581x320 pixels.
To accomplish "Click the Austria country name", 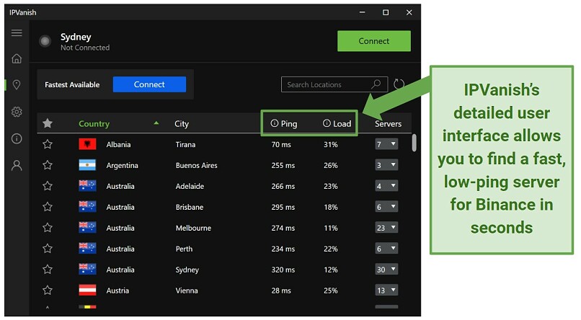I will 117,290.
